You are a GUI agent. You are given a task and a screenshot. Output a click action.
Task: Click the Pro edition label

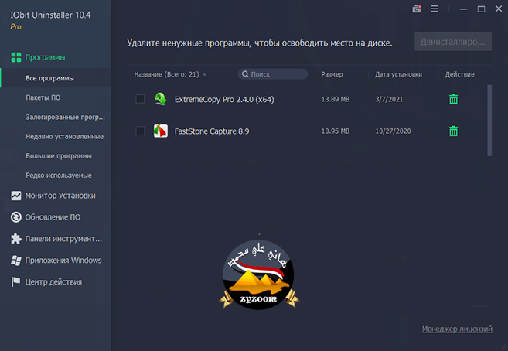pos(16,26)
